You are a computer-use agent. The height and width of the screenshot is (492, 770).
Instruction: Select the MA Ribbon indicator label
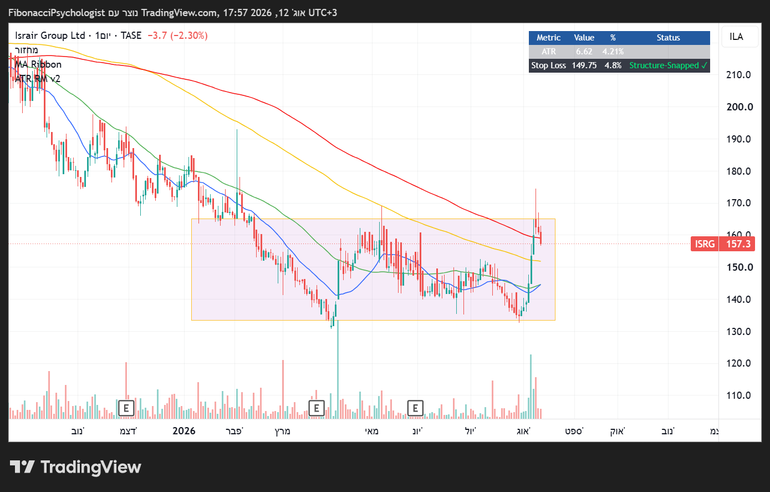[38, 64]
